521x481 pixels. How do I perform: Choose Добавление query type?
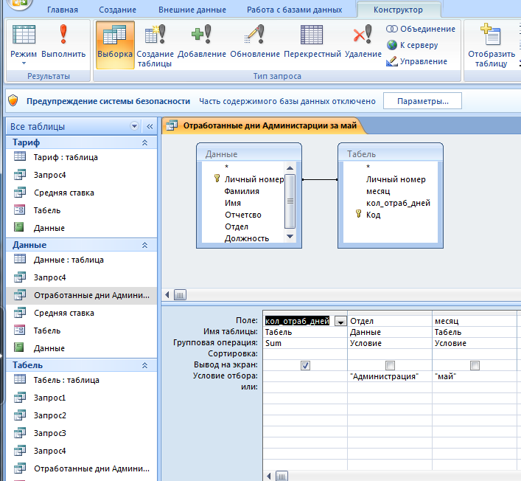coord(201,41)
